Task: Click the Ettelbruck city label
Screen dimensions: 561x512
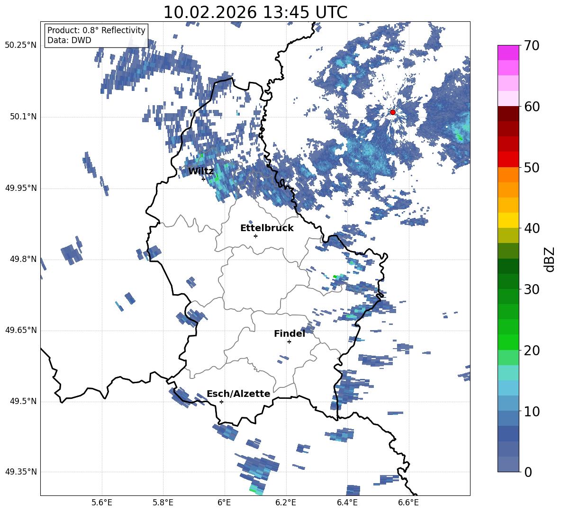Action: pyautogui.click(x=267, y=228)
